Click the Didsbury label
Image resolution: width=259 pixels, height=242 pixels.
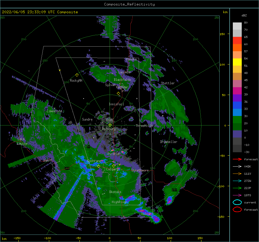[x=108, y=129]
